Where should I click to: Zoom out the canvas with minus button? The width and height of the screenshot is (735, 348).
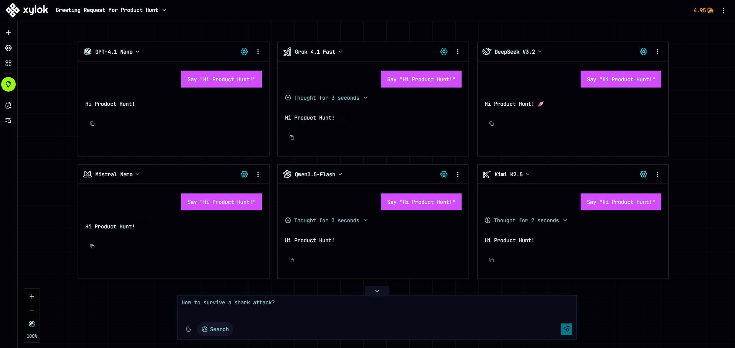pyautogui.click(x=32, y=310)
